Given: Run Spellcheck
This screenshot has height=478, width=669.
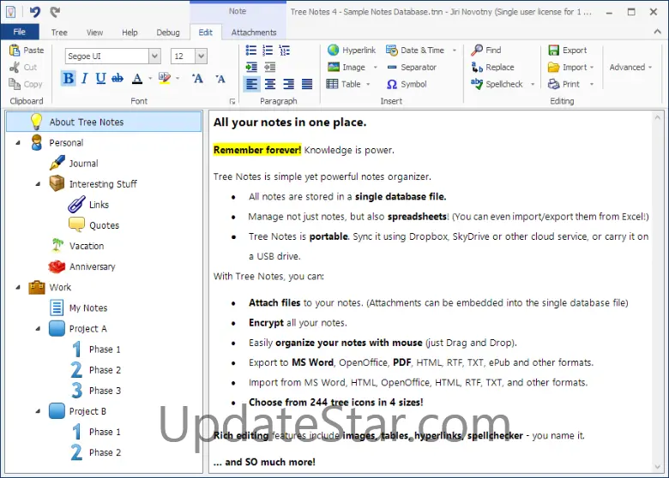Looking at the screenshot, I should [x=497, y=84].
